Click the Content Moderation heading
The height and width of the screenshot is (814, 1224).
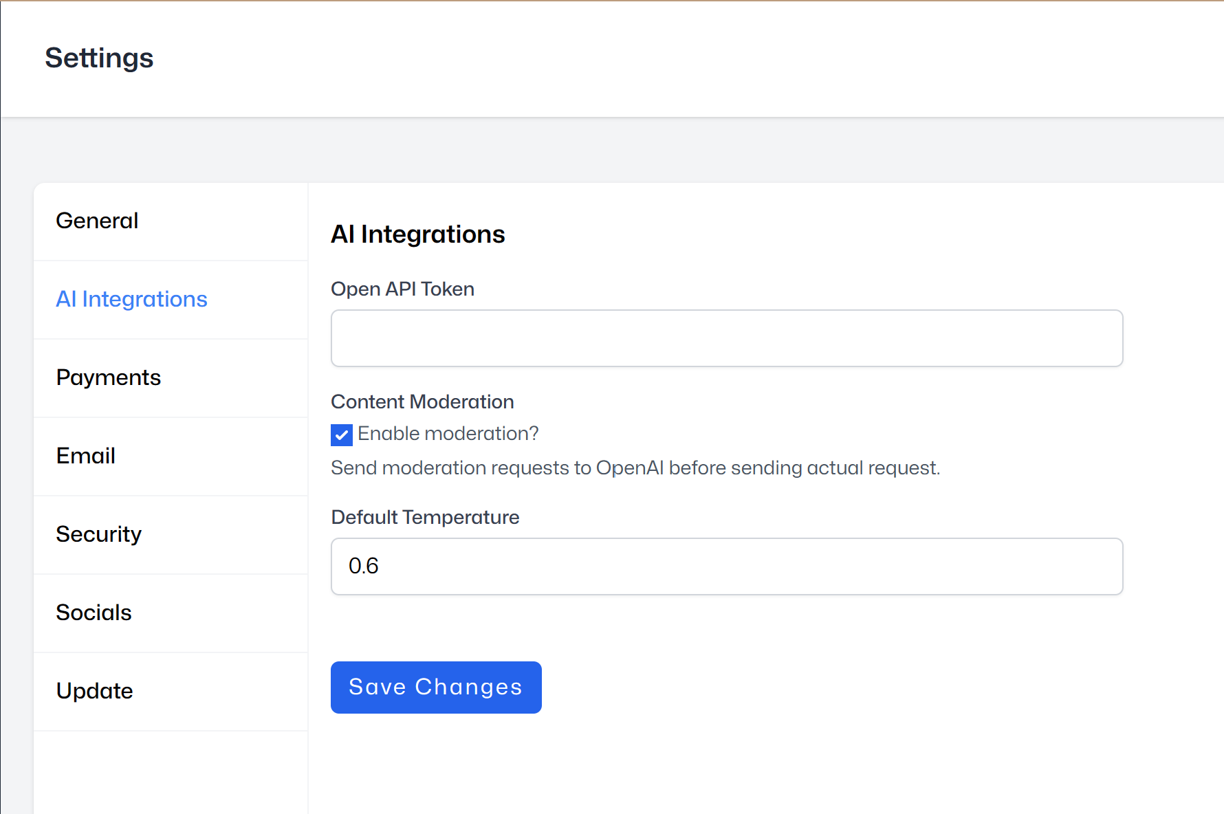[422, 401]
